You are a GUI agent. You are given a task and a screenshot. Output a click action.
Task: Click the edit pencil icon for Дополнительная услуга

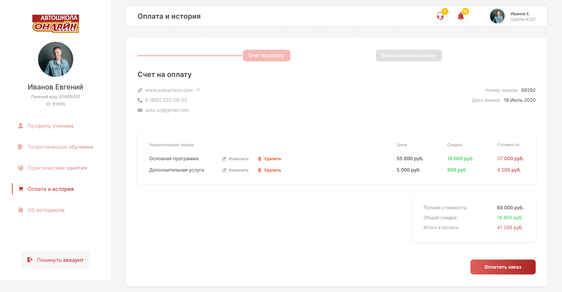coord(224,170)
